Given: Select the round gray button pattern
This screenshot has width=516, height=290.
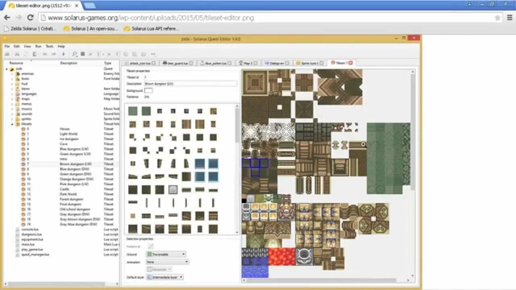Looking at the screenshot, I should pos(173,189).
